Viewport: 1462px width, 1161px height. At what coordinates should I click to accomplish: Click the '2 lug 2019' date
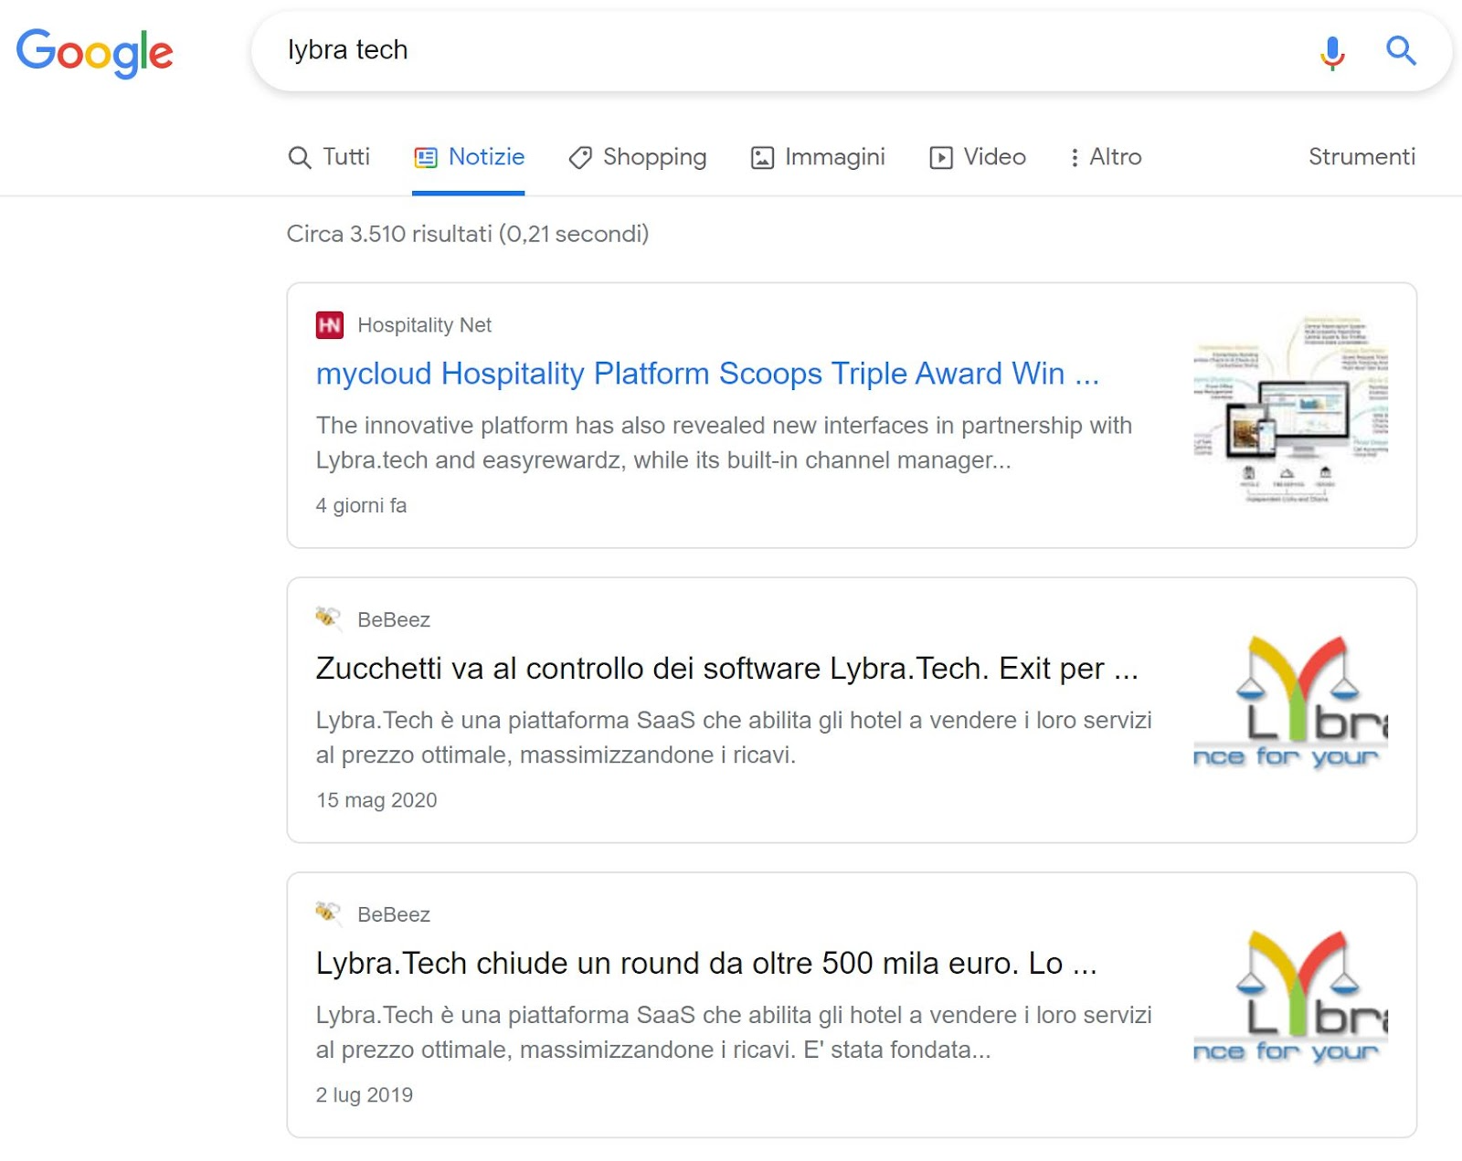coord(365,1095)
